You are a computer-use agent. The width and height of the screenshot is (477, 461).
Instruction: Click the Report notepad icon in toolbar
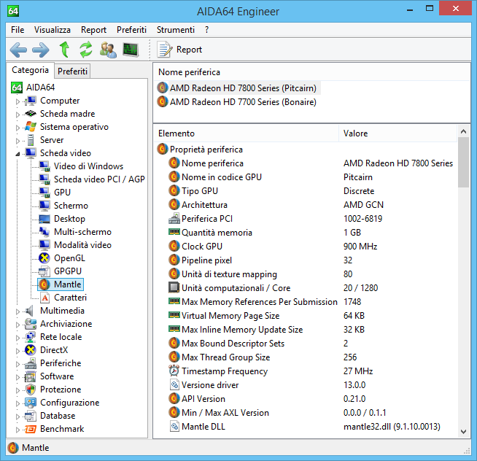(x=165, y=50)
